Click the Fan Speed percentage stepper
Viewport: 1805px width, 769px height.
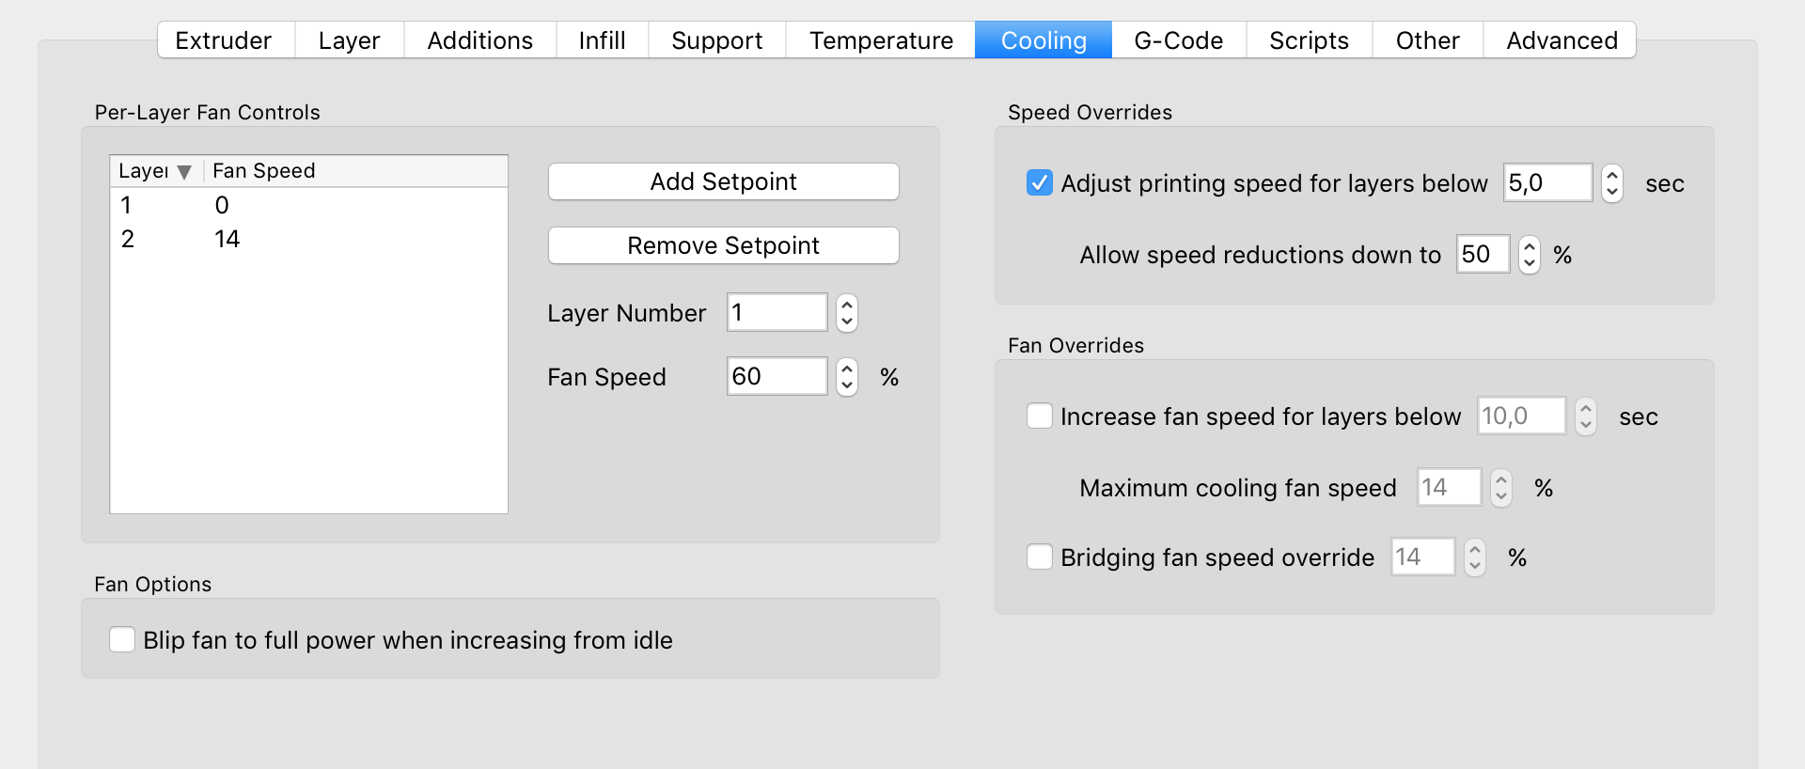coord(847,376)
